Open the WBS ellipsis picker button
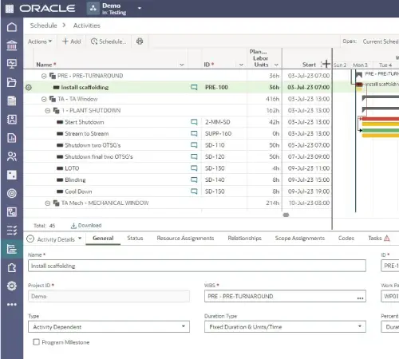Viewport: 399px width, 359px height. click(x=360, y=298)
